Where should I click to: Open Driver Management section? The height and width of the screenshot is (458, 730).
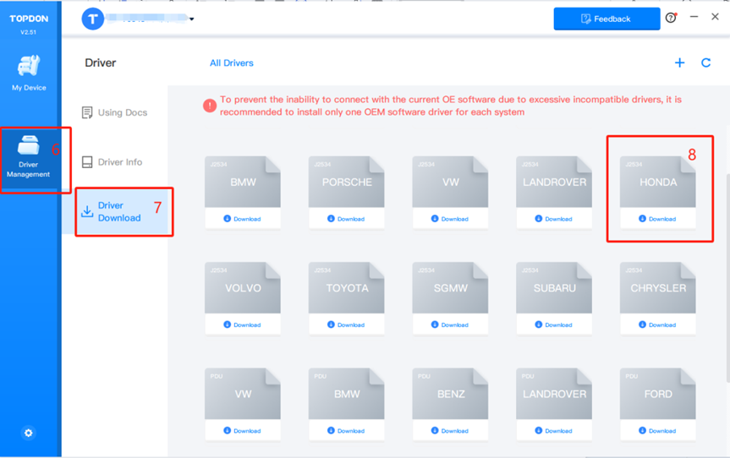click(29, 157)
